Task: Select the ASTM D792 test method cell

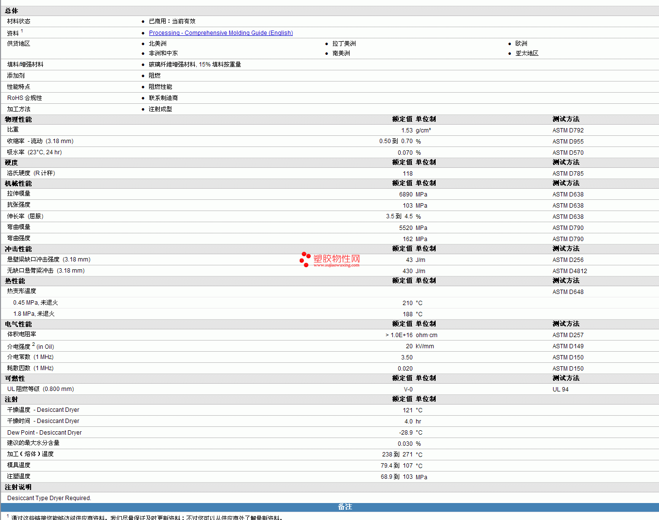Action: [568, 130]
